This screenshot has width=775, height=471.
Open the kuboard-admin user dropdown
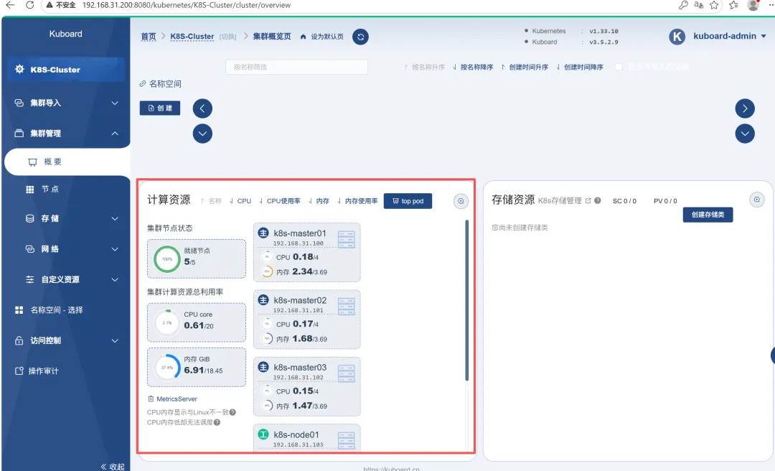(730, 36)
